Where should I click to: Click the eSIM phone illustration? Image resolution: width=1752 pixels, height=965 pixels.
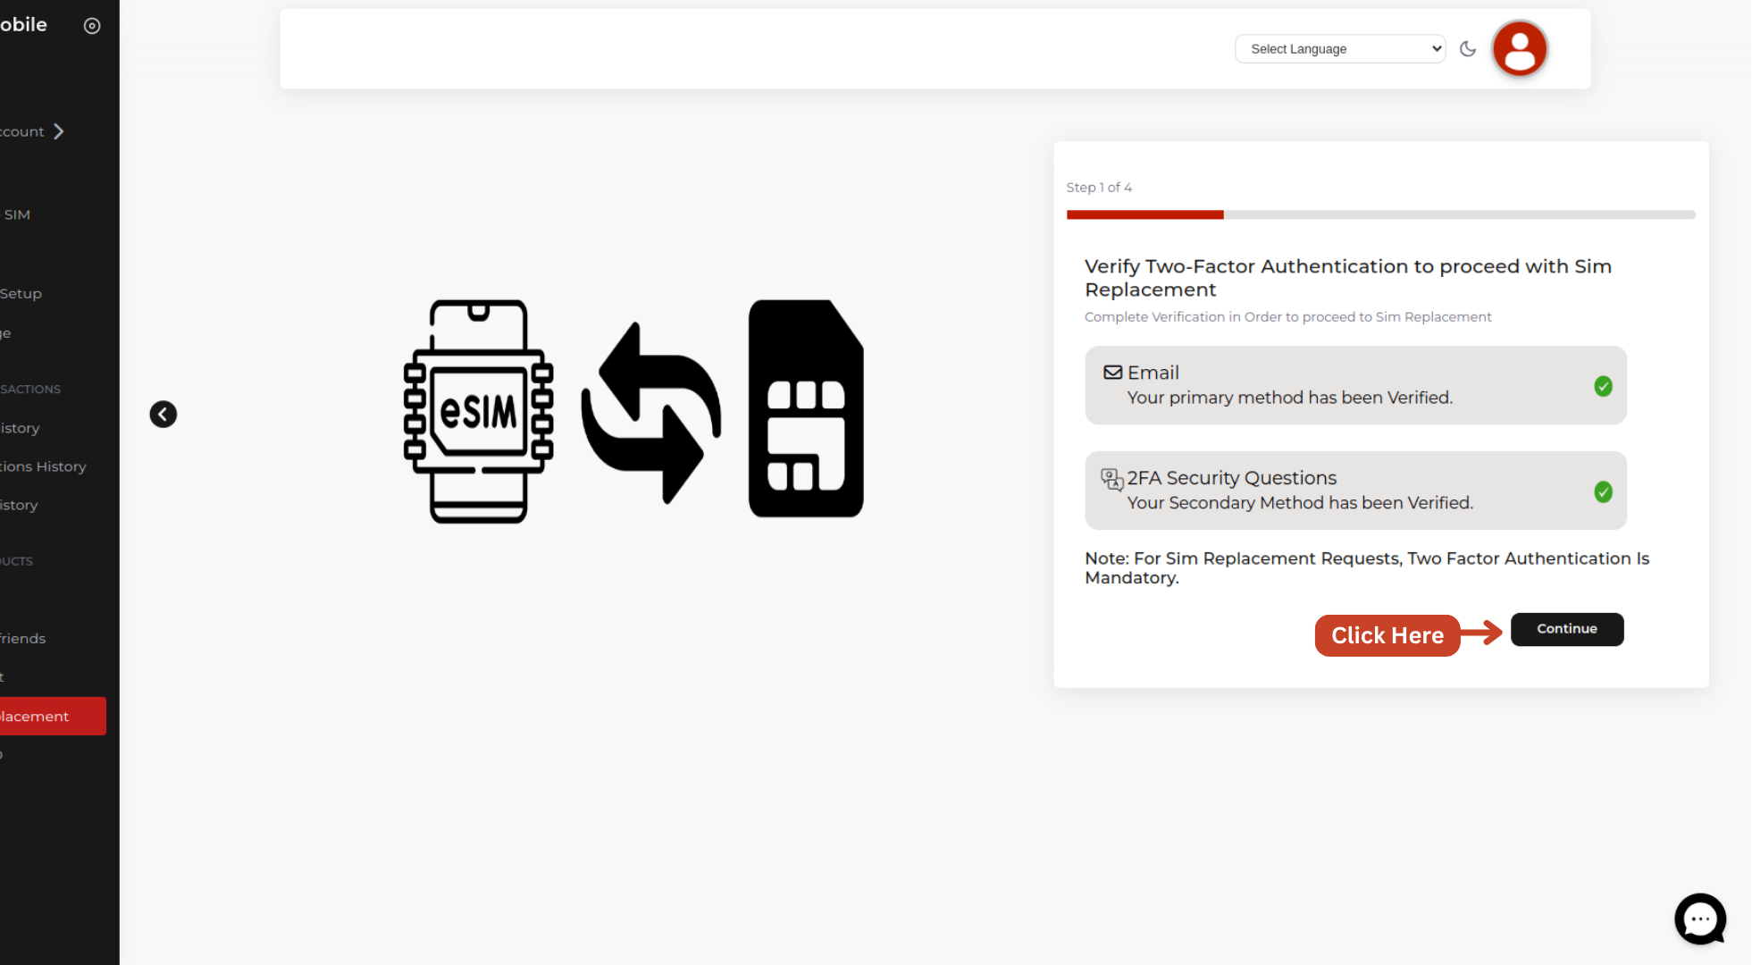pos(478,411)
